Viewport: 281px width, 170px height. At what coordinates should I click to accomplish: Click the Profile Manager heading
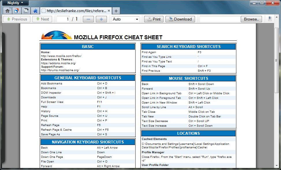pos(153,152)
